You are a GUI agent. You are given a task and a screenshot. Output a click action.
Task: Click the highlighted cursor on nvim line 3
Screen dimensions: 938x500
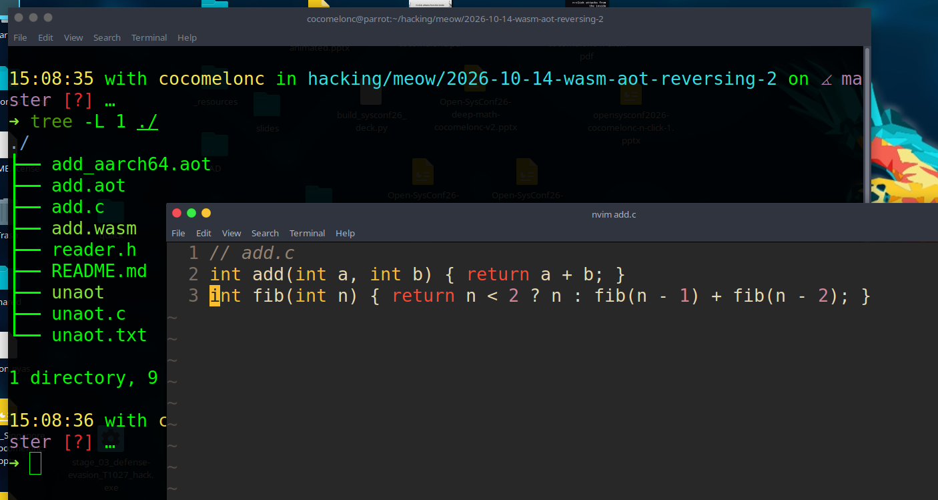215,296
